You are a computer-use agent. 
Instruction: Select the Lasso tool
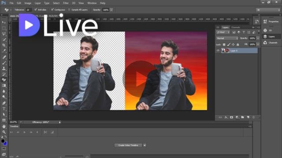click(4, 34)
